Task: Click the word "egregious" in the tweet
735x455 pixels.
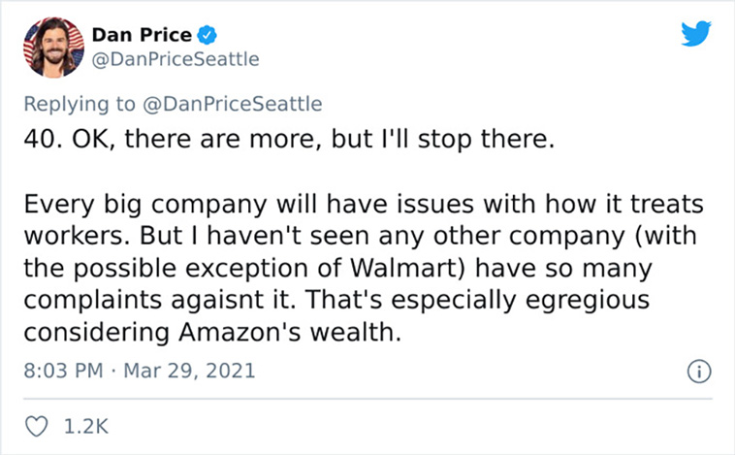Action: point(588,301)
